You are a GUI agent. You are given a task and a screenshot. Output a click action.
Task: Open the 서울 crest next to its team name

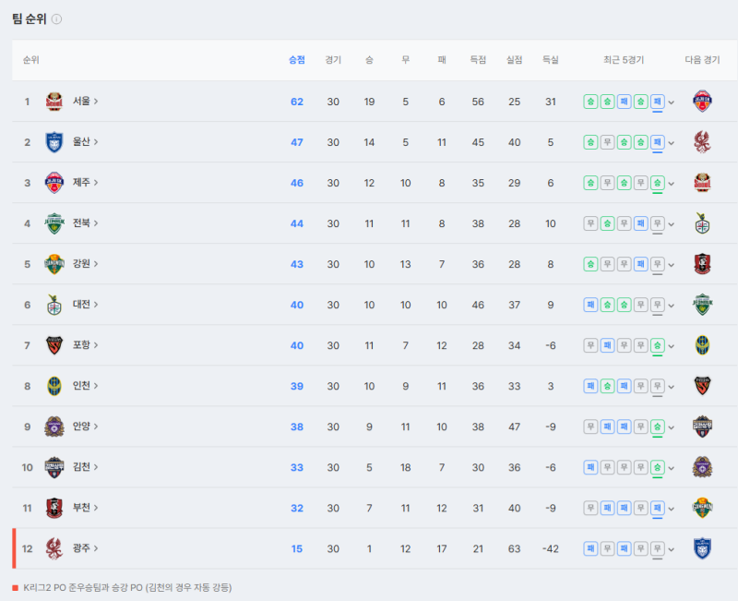coord(54,102)
